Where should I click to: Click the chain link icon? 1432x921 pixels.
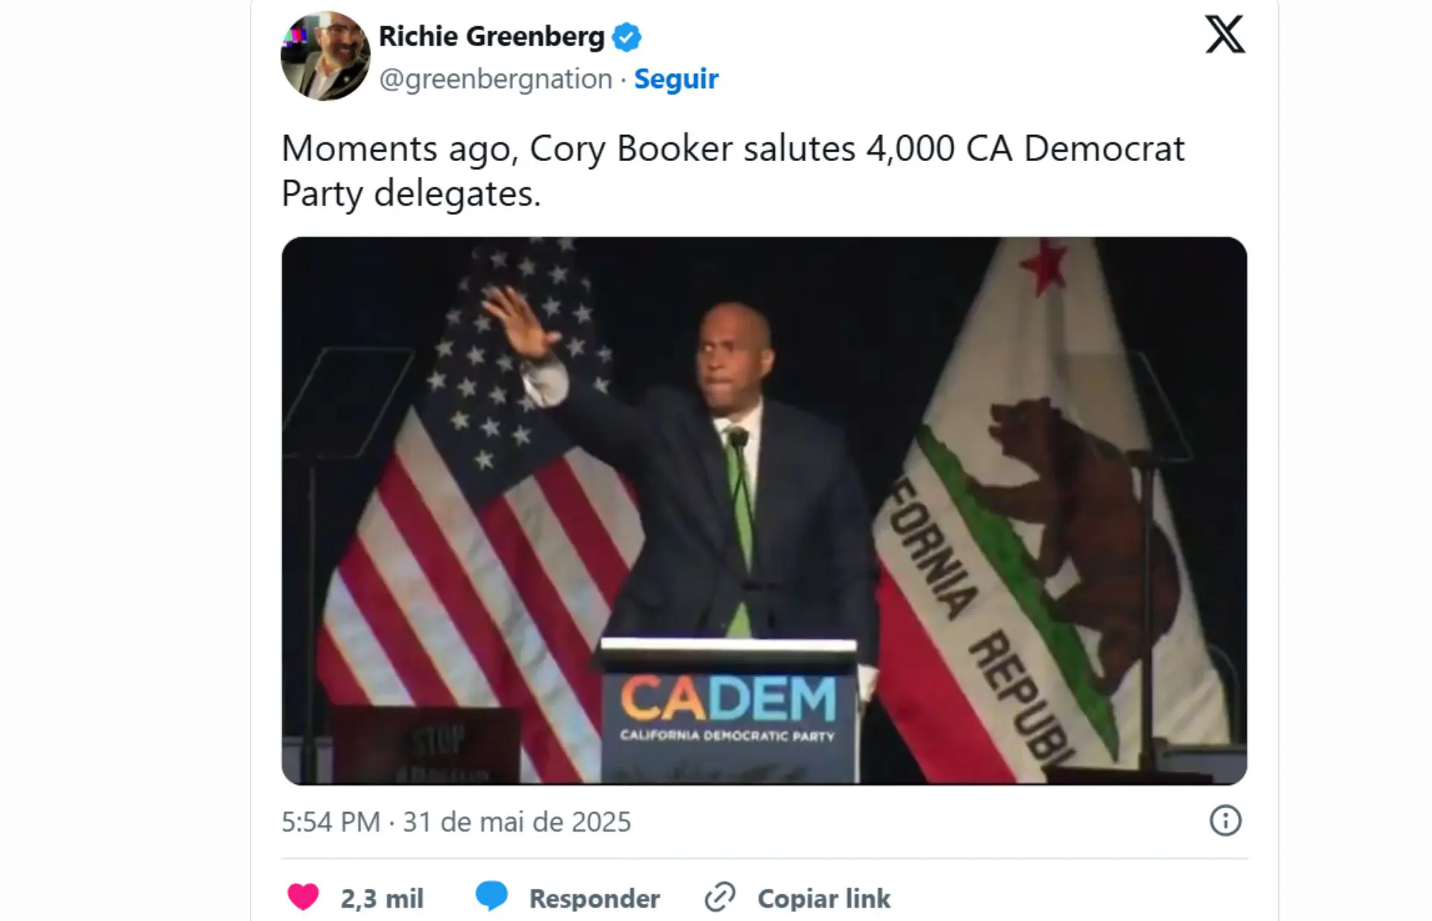(x=720, y=897)
